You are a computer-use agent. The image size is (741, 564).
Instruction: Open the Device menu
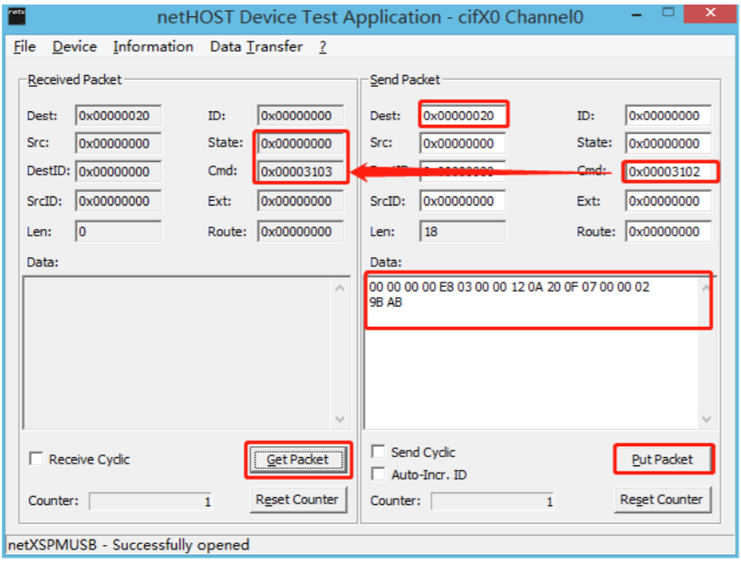(x=74, y=47)
